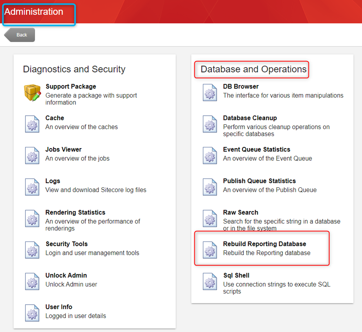Open the DB Browser link
This screenshot has width=362, height=332.
pyautogui.click(x=241, y=86)
